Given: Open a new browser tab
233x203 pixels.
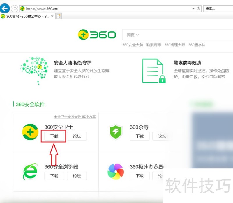Looking at the screenshot, I should click(58, 16).
